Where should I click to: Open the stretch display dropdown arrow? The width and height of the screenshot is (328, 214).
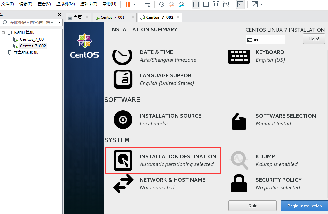pyautogui.click(x=261, y=4)
